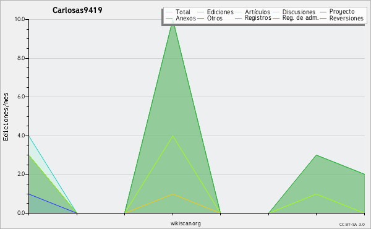The image size is (371, 229).
Task: Click the 4.0 y-axis tick label
Action: [21, 136]
